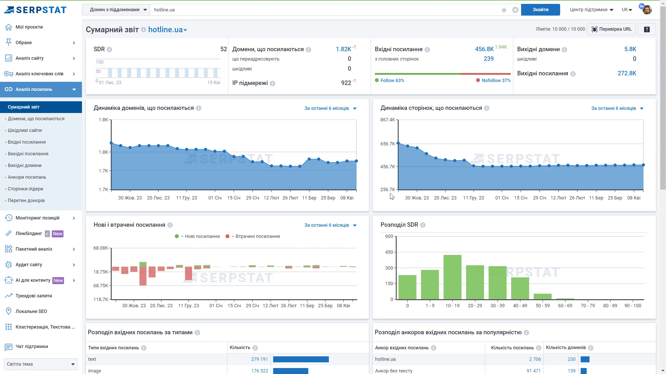
Task: Click info icon for Розподіл анкорів heading
Action: [526, 333]
